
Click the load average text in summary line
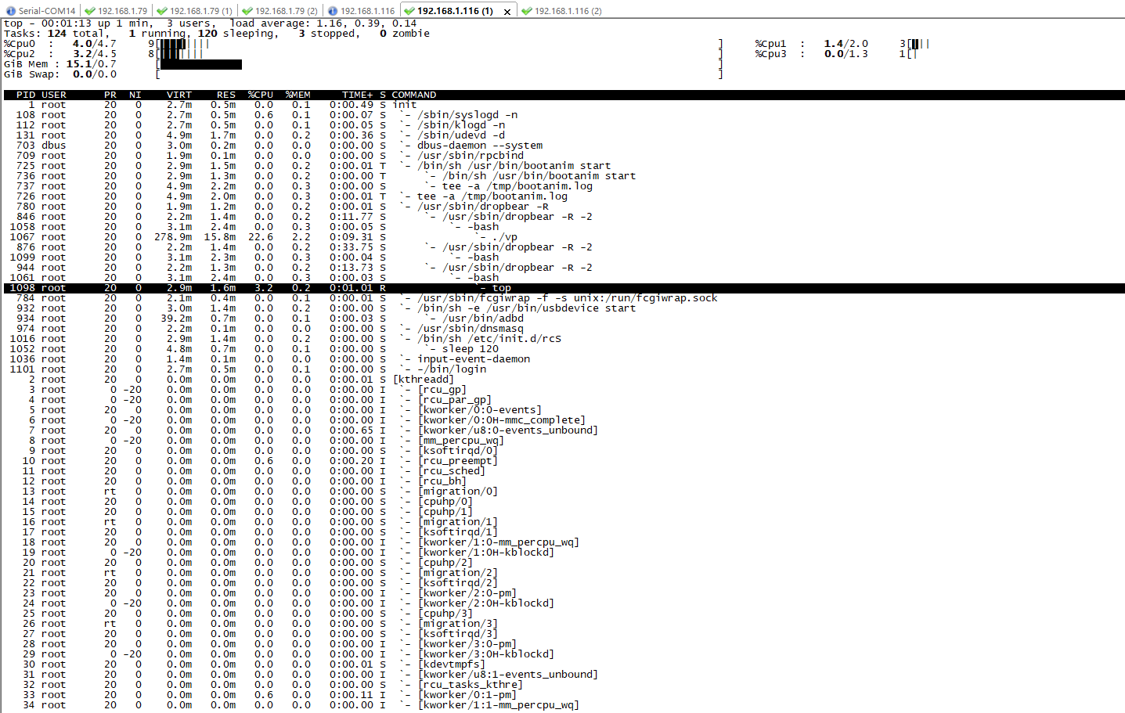323,23
